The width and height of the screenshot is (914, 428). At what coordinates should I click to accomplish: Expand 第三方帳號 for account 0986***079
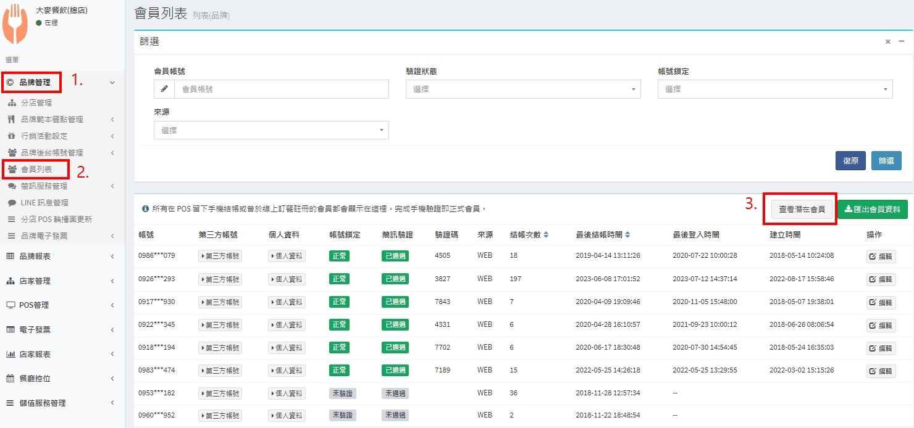[220, 256]
